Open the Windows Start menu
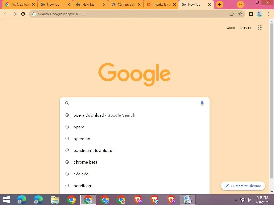The width and height of the screenshot is (274, 205). tap(6, 200)
